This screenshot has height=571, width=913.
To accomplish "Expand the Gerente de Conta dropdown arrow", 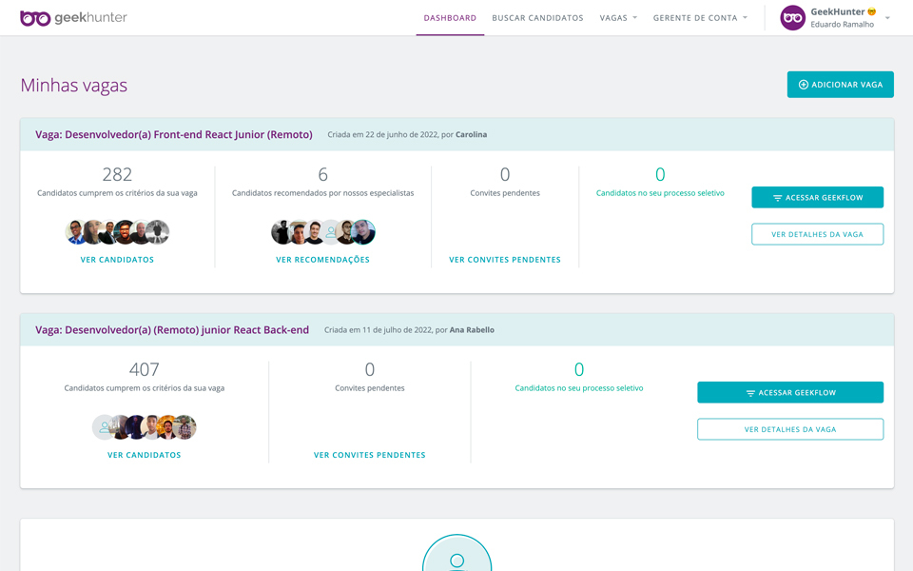I will coord(745,18).
